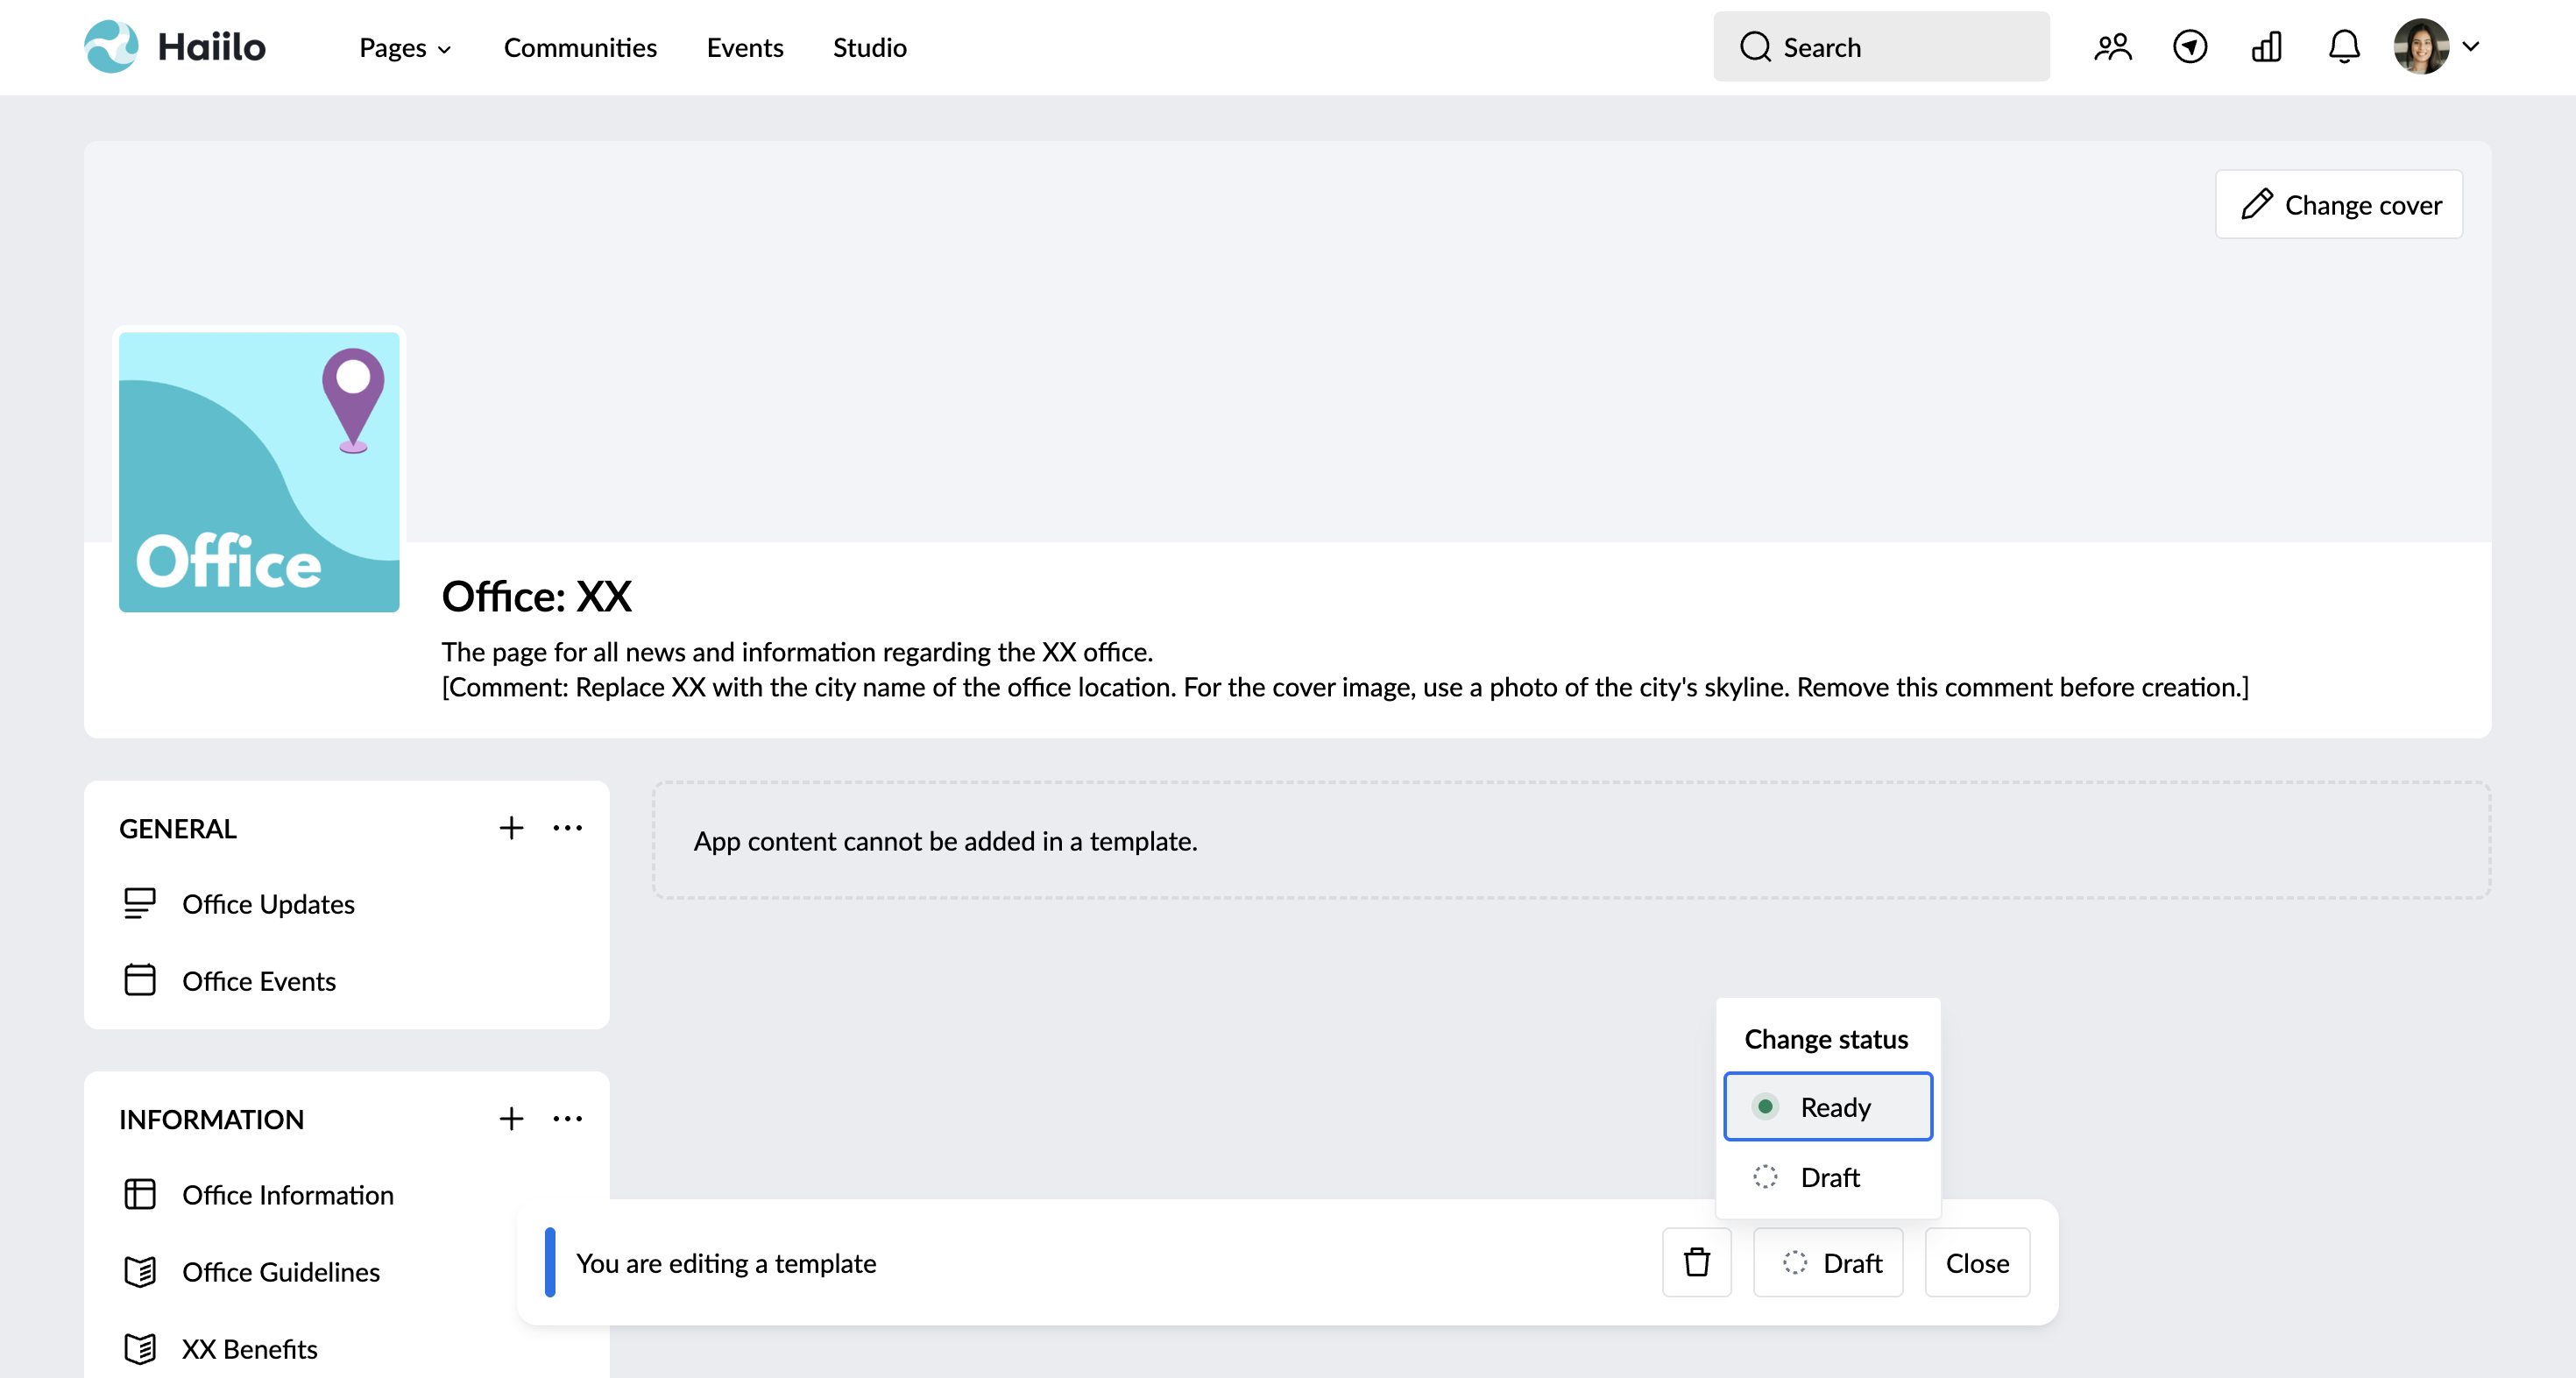The image size is (2576, 1378).
Task: Close the template editing bar
Action: pyautogui.click(x=1976, y=1262)
